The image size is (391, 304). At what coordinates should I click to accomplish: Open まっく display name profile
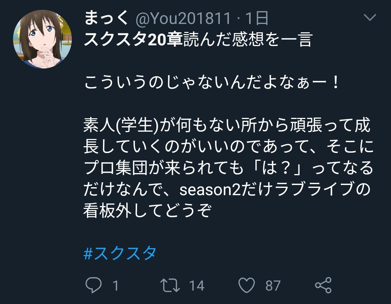pos(107,18)
